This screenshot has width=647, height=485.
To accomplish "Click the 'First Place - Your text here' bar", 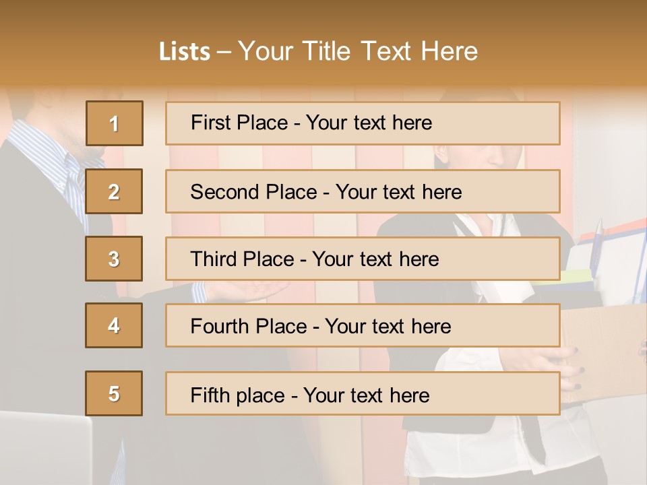I will [363, 123].
